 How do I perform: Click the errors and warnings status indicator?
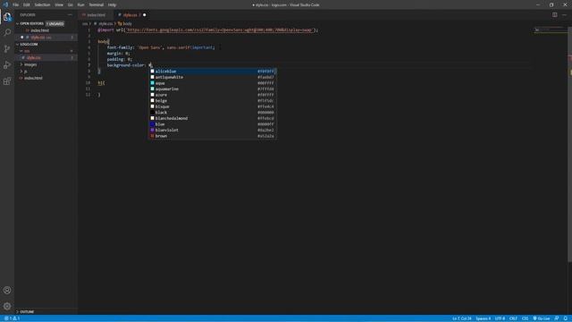tap(12, 318)
